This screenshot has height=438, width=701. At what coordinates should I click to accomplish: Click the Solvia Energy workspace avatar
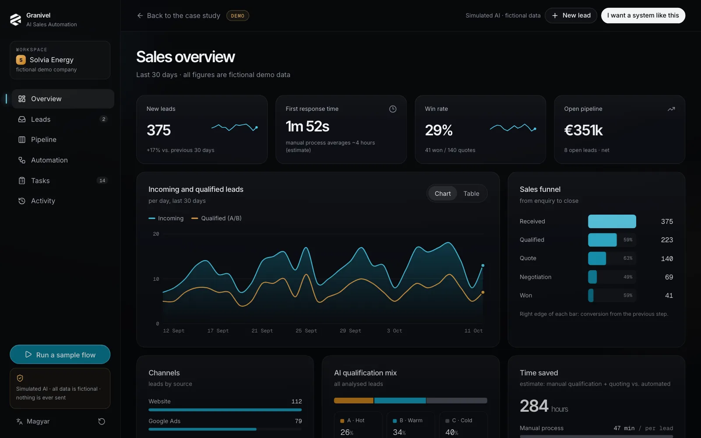click(x=21, y=60)
